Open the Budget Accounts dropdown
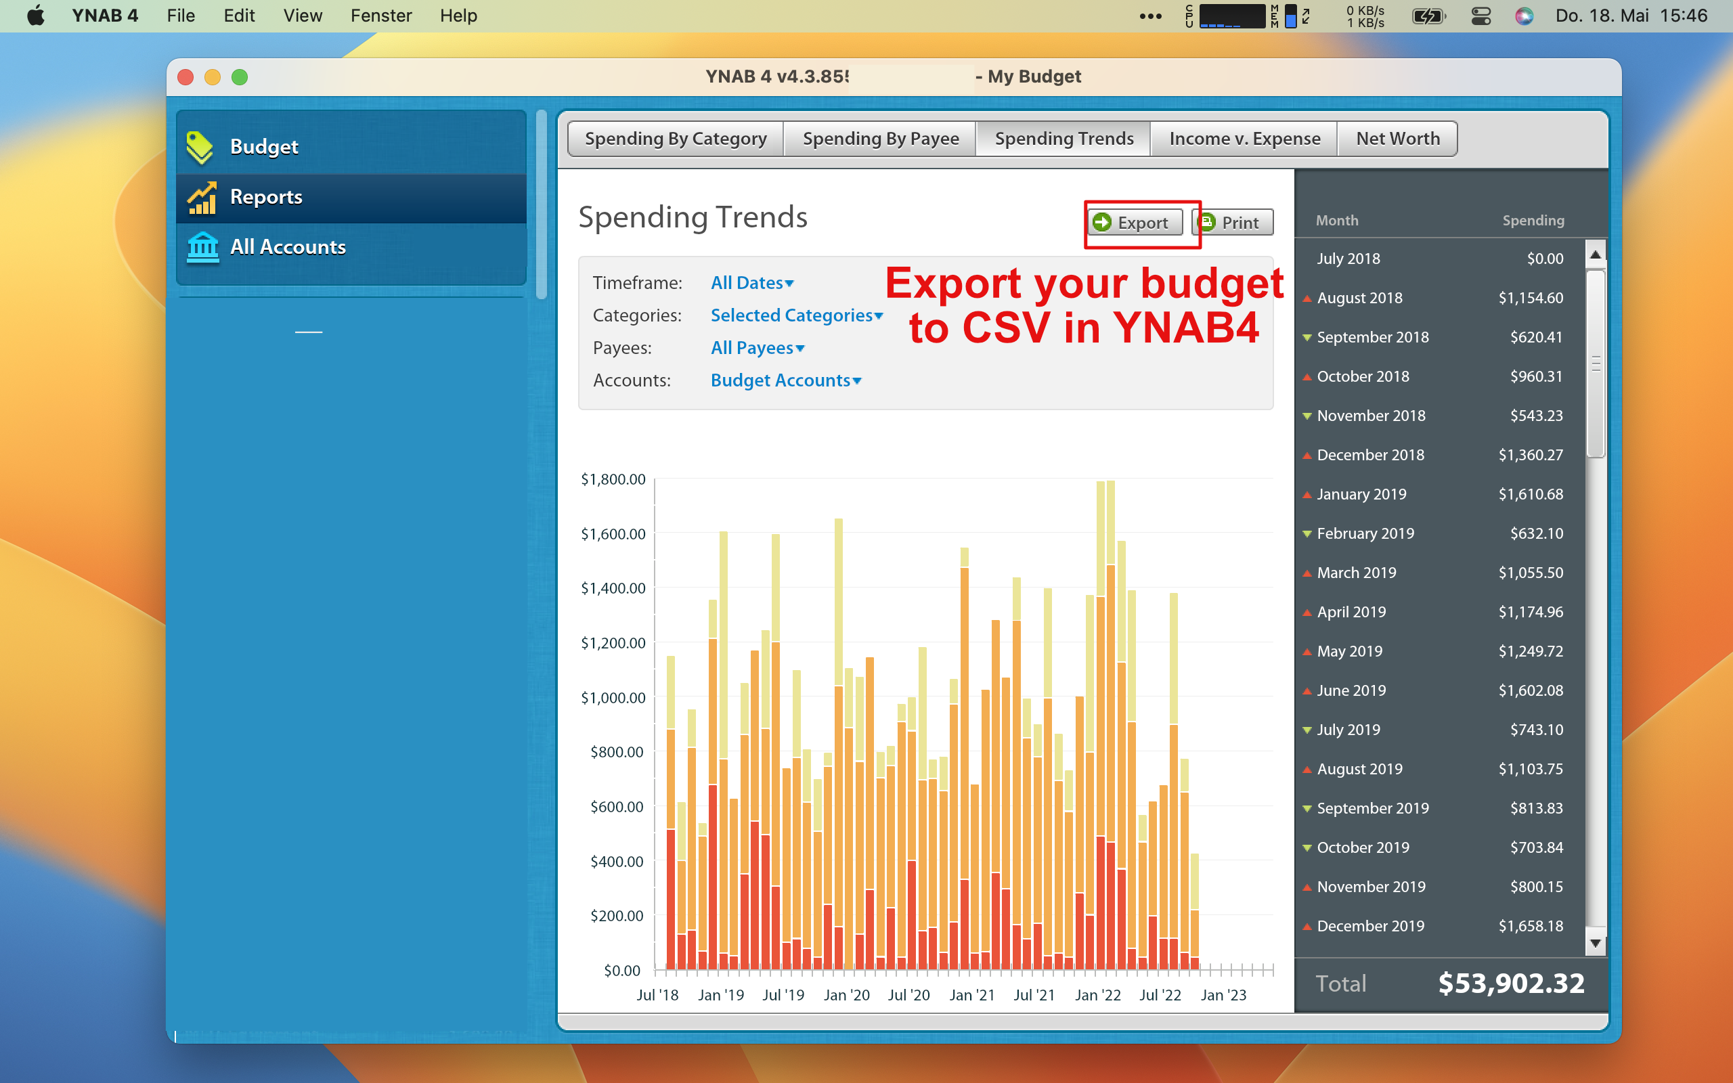The width and height of the screenshot is (1733, 1083). 785,380
